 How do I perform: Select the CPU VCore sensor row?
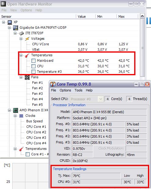(70, 44)
